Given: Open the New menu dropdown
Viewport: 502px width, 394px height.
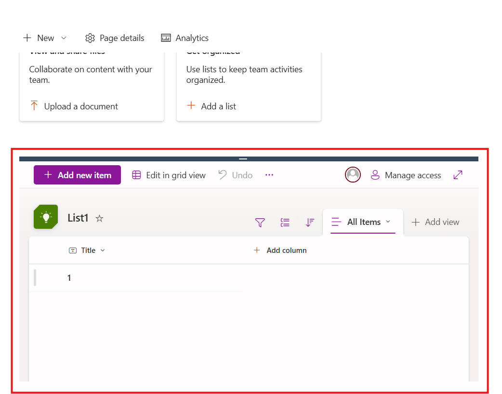Looking at the screenshot, I should (63, 38).
